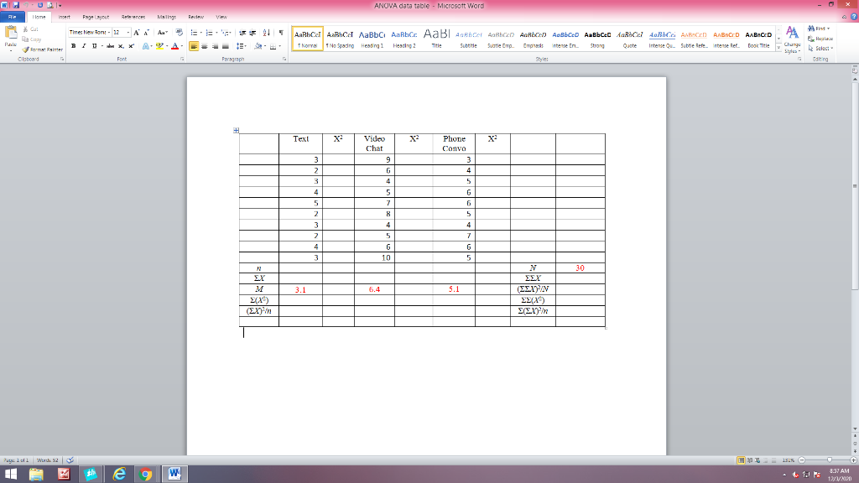The image size is (859, 483).
Task: Apply the red font color
Action: [x=174, y=46]
